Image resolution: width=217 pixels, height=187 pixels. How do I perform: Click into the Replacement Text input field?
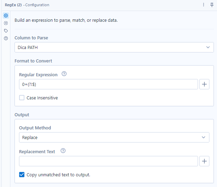pos(108,161)
